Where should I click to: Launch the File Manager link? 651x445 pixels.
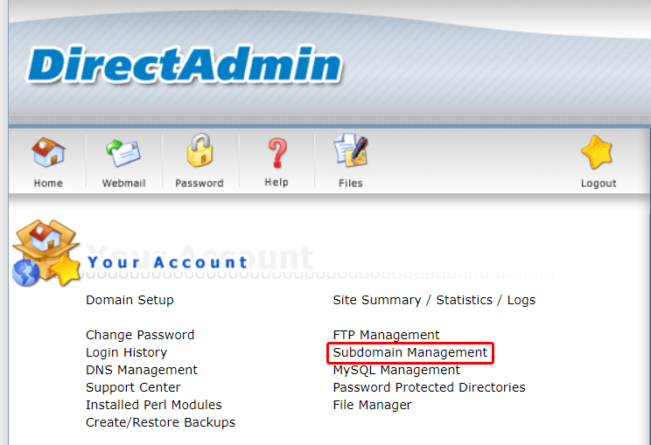click(372, 405)
